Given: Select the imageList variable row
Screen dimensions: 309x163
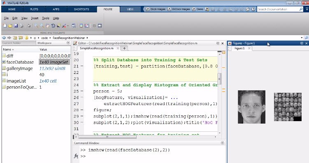Looking at the screenshot, I should tap(36, 81).
